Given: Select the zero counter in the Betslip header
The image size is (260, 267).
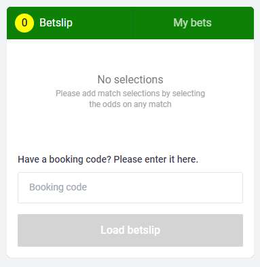Looking at the screenshot, I should (24, 23).
